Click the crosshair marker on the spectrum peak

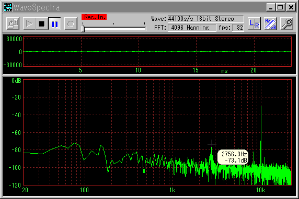point(212,144)
